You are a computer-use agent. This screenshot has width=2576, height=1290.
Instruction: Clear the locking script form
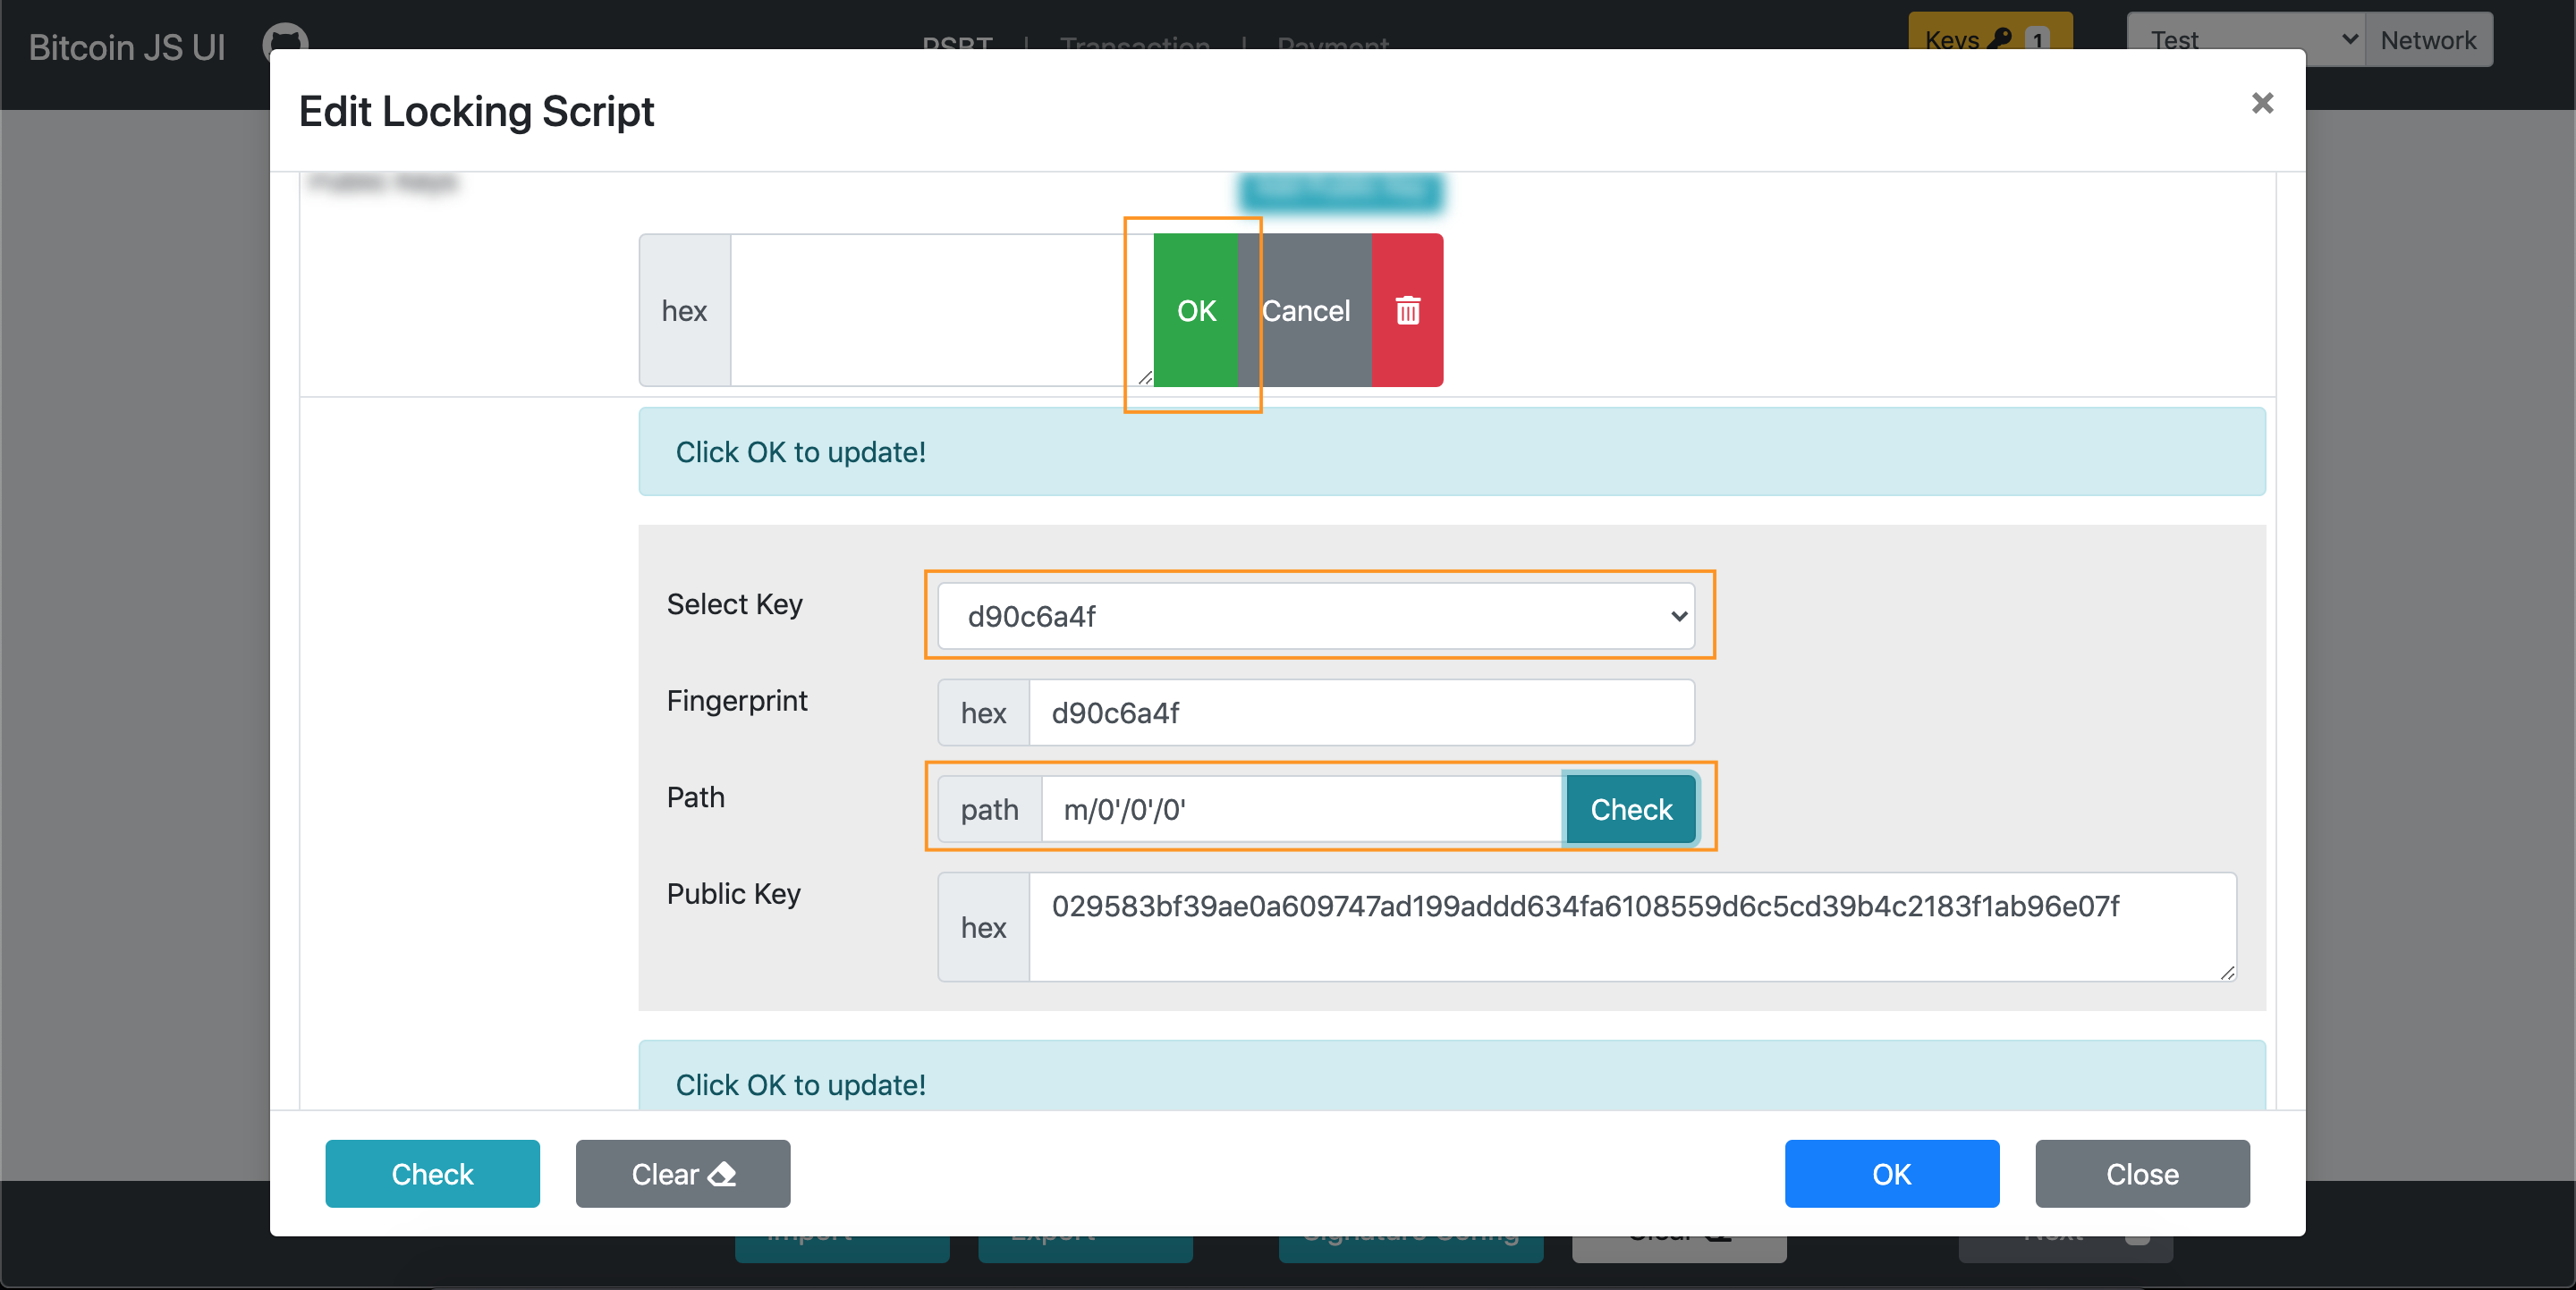click(683, 1174)
